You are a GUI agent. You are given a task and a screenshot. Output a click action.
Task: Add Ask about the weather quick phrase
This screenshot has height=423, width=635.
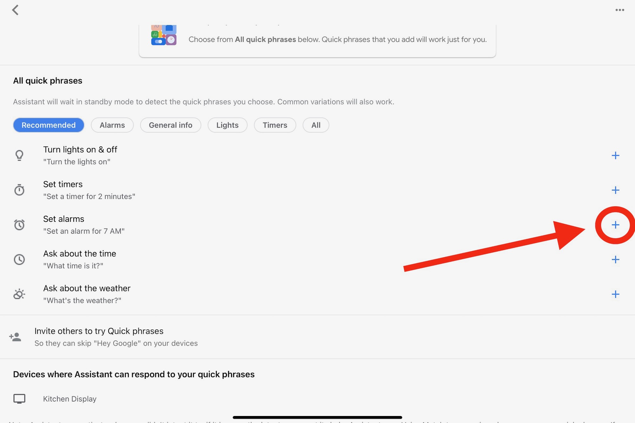[x=615, y=294]
